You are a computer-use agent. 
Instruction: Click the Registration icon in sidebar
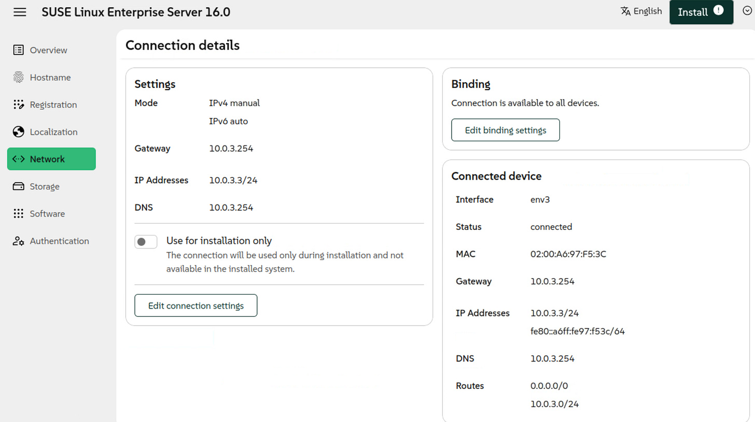tap(19, 105)
